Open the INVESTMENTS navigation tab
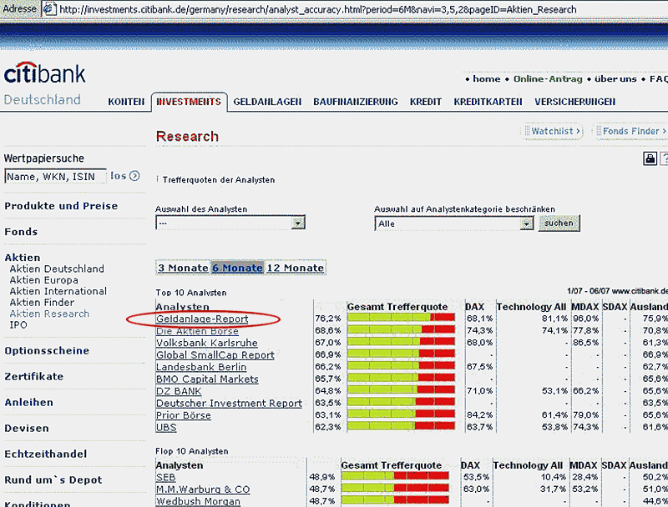Screen dimensions: 668x507 click(x=189, y=102)
